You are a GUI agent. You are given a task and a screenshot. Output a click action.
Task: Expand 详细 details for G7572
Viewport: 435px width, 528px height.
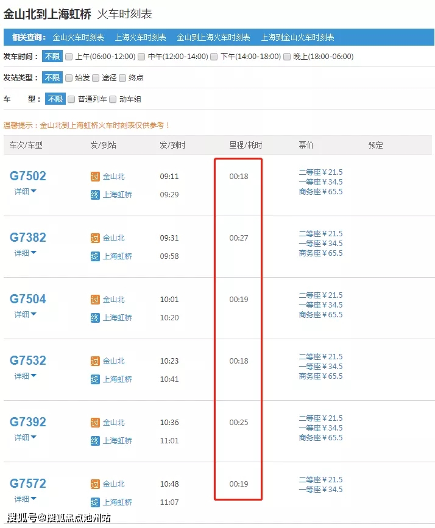pos(25,499)
